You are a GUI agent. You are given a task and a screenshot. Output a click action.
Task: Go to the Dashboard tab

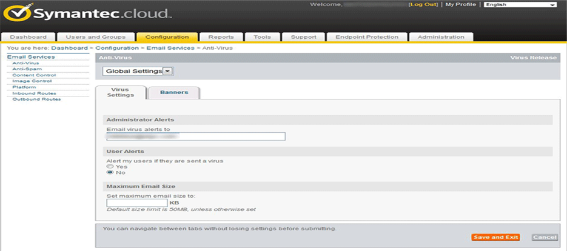28,37
